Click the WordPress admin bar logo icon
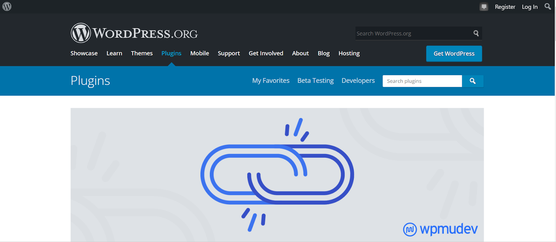Image resolution: width=556 pixels, height=242 pixels. 7,7
